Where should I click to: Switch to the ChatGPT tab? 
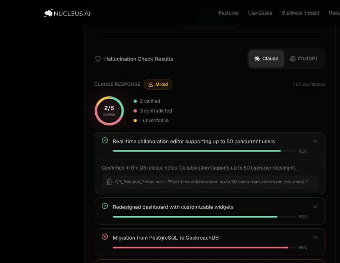304,59
